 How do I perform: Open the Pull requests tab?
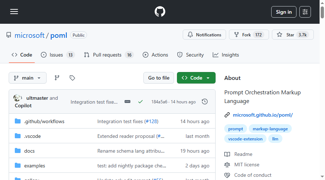[x=109, y=55]
